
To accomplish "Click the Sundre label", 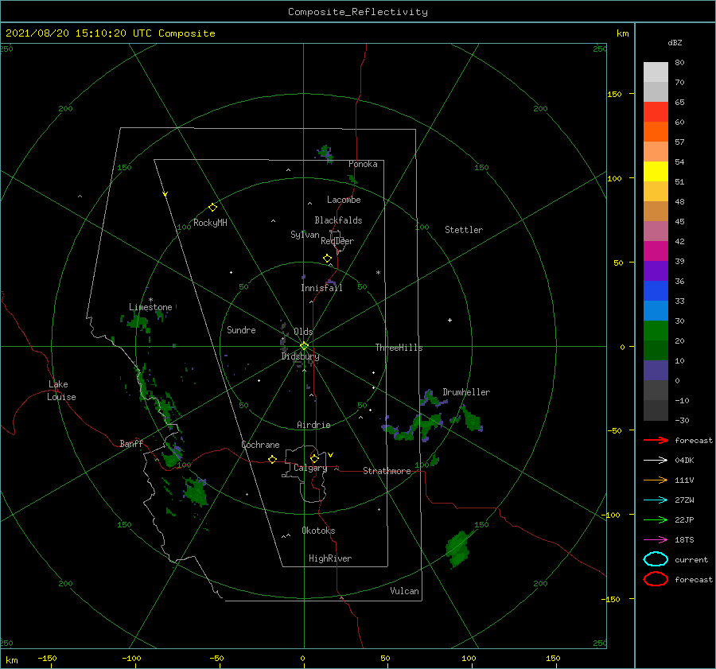I will pos(241,329).
